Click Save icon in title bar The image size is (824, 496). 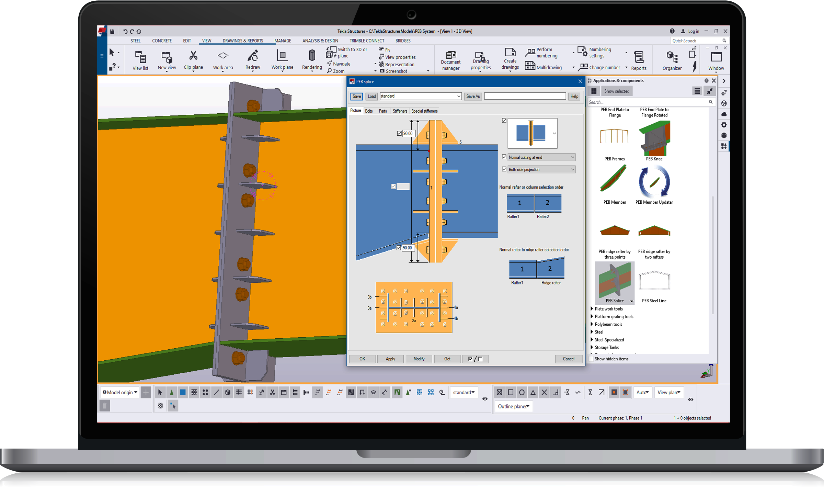pos(112,31)
